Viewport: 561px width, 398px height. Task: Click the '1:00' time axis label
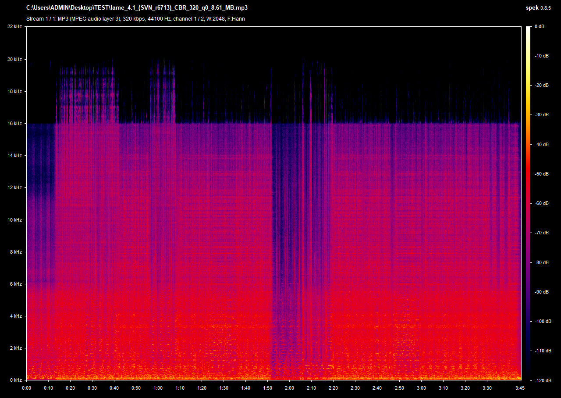(158, 388)
